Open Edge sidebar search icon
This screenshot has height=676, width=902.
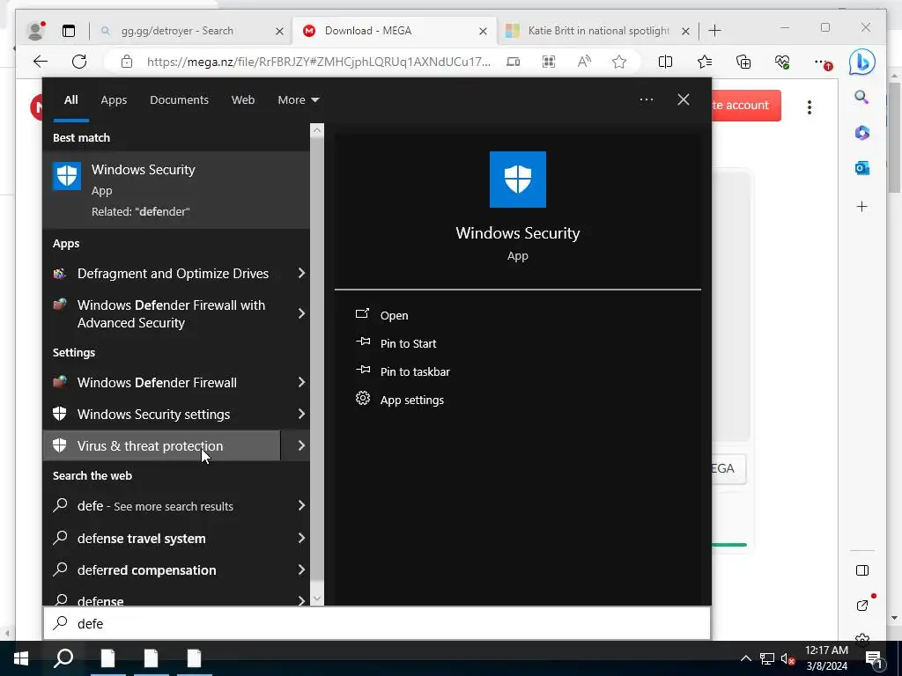(x=861, y=97)
